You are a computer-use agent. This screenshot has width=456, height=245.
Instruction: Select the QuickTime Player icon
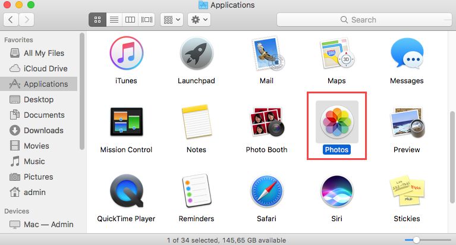126,191
